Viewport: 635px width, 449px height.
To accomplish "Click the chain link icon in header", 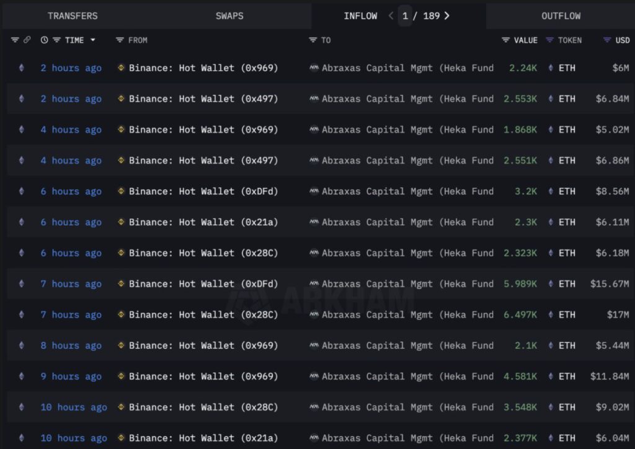I will (x=27, y=40).
